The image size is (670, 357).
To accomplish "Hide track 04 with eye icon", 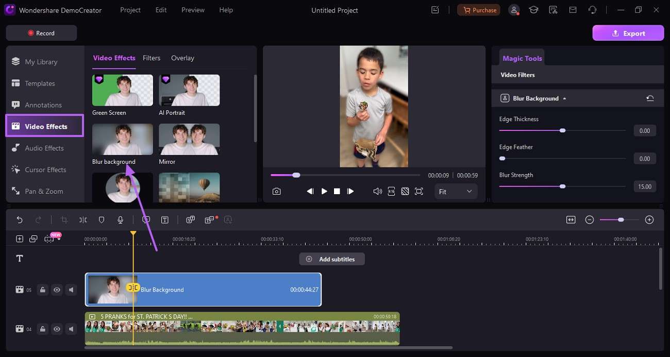I will click(x=57, y=329).
